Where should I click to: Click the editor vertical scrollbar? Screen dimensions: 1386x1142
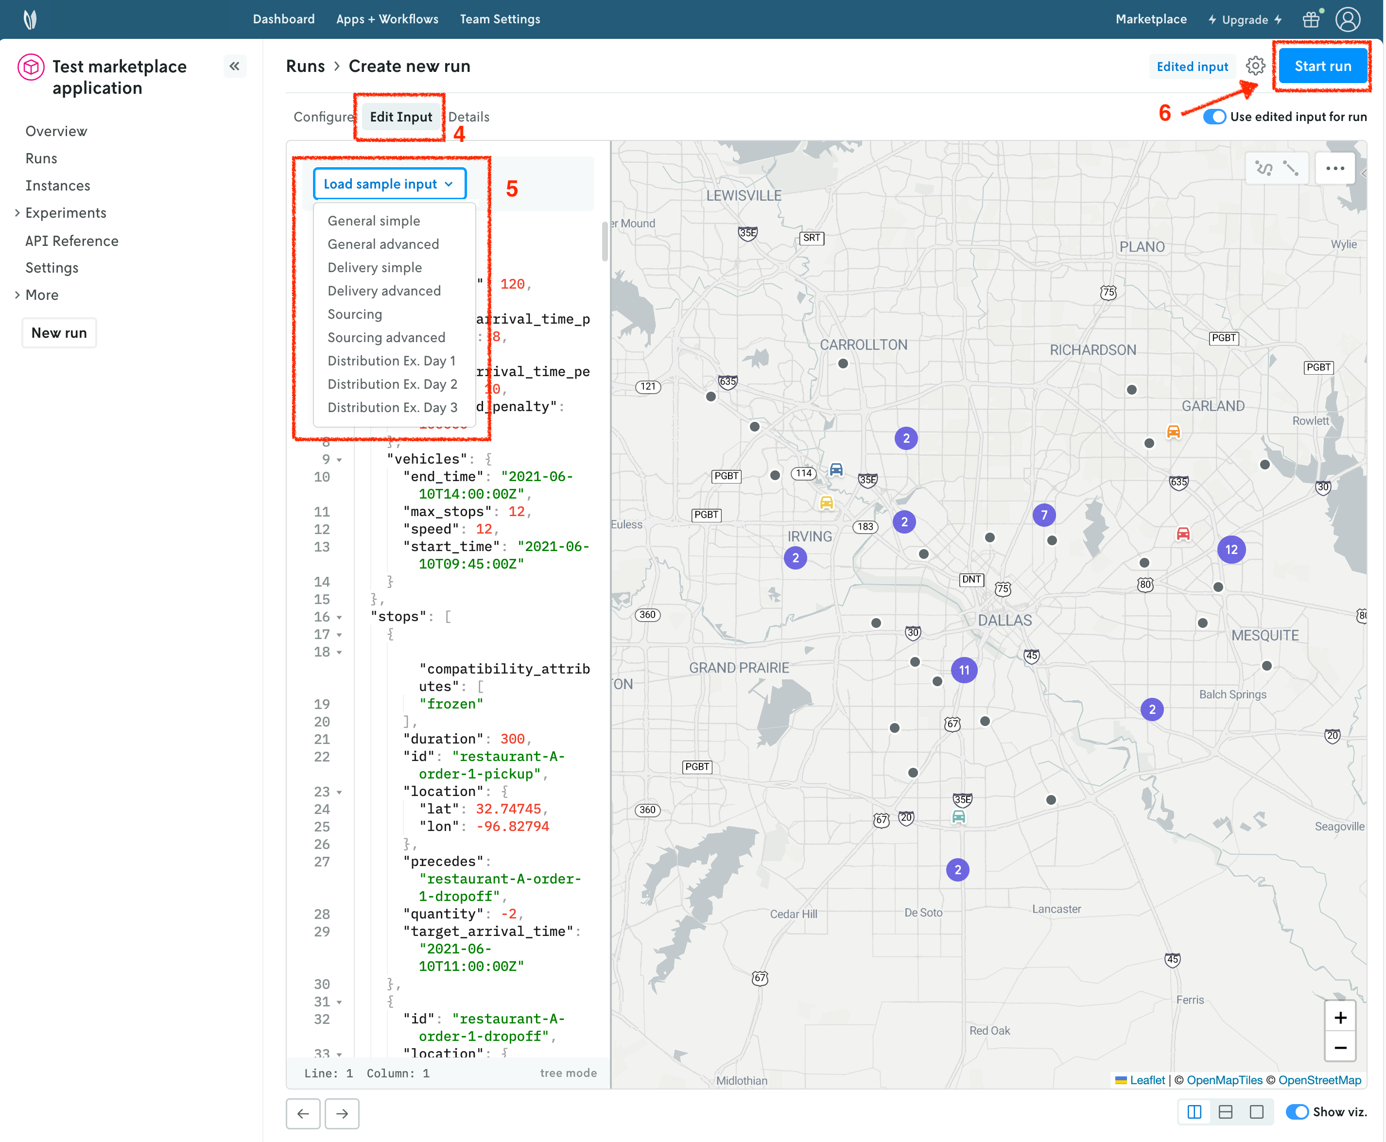click(605, 241)
